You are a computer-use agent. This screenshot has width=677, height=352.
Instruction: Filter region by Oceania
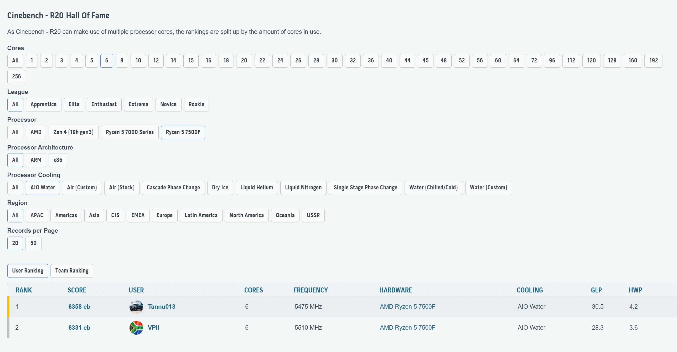[285, 216]
